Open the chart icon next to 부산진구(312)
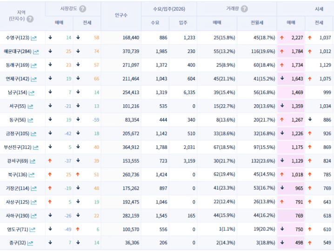334x251 pixels. coord(35,148)
